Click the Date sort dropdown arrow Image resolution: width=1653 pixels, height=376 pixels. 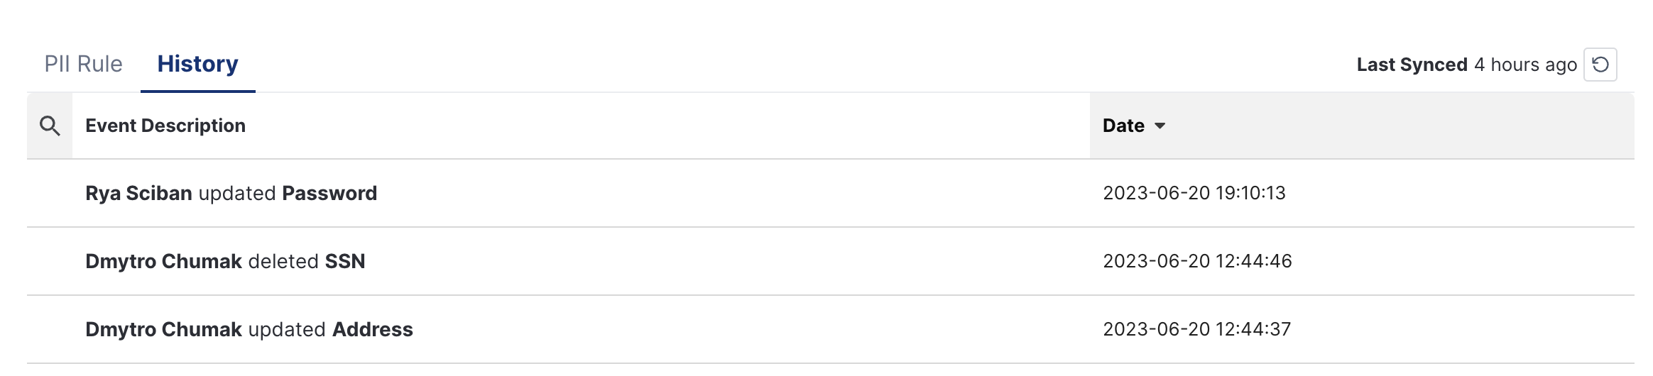point(1160,126)
